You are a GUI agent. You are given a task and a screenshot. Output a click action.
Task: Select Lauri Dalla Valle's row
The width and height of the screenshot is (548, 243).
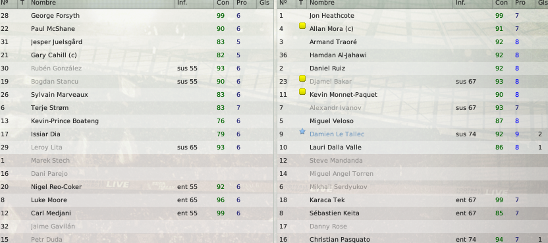click(412, 148)
